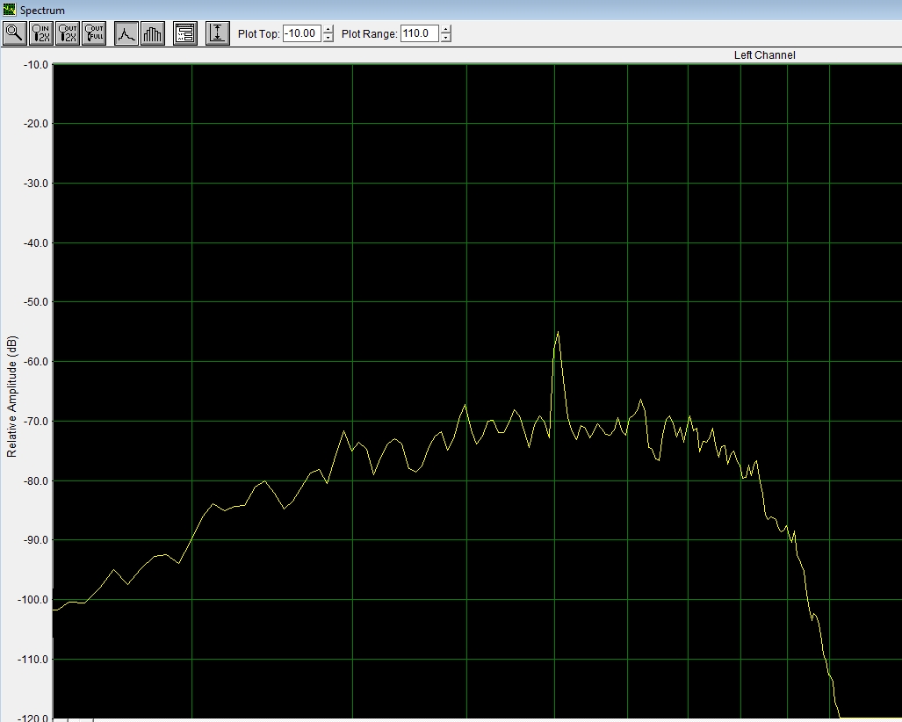Image resolution: width=902 pixels, height=722 pixels.
Task: Click the Plot Top value field
Action: coord(302,34)
